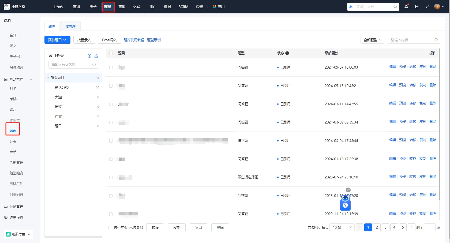Open the notifications bell icon
Image resolution: width=450 pixels, height=243 pixels.
pos(406,6)
